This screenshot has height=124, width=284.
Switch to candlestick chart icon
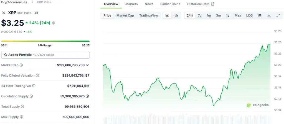(x=176, y=15)
